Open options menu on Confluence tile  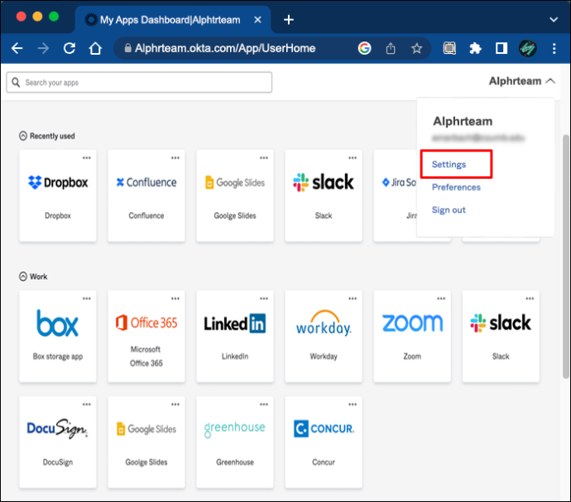tap(175, 158)
